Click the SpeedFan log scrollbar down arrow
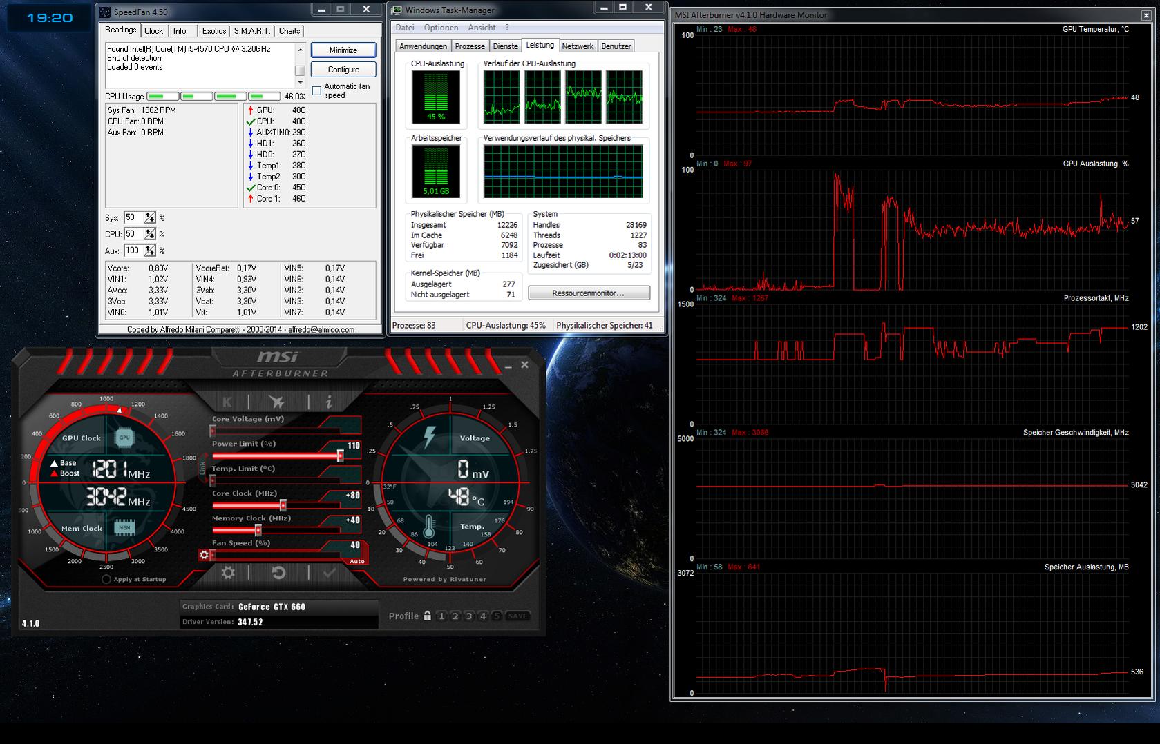1160x744 pixels. click(300, 83)
